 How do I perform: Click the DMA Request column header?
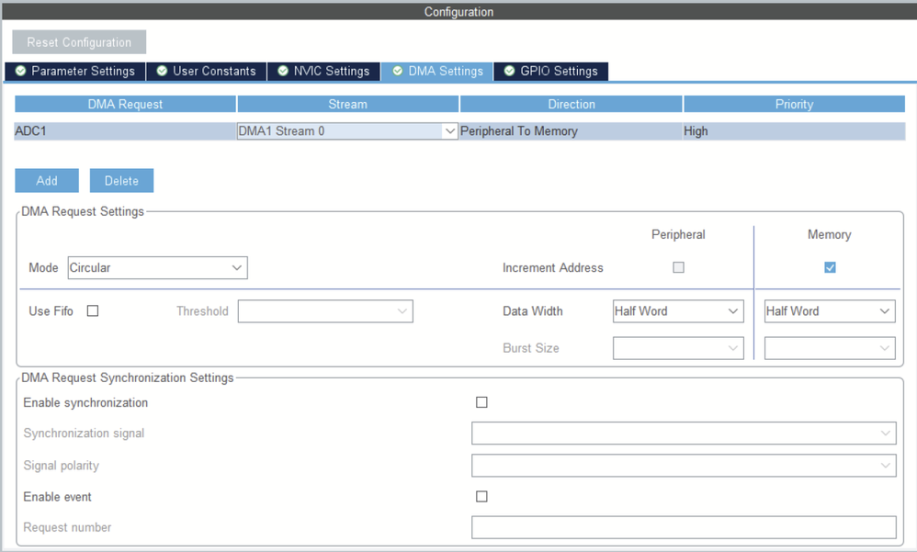tap(125, 104)
